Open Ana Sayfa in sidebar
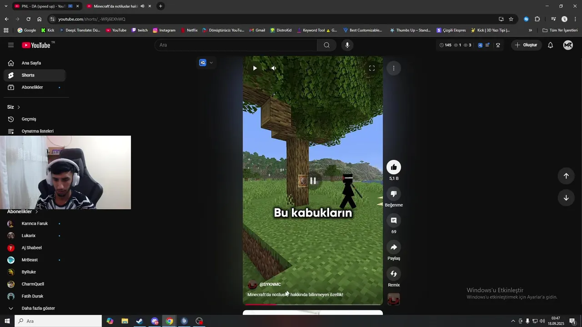Viewport: 582px width, 327px height. (x=34, y=63)
